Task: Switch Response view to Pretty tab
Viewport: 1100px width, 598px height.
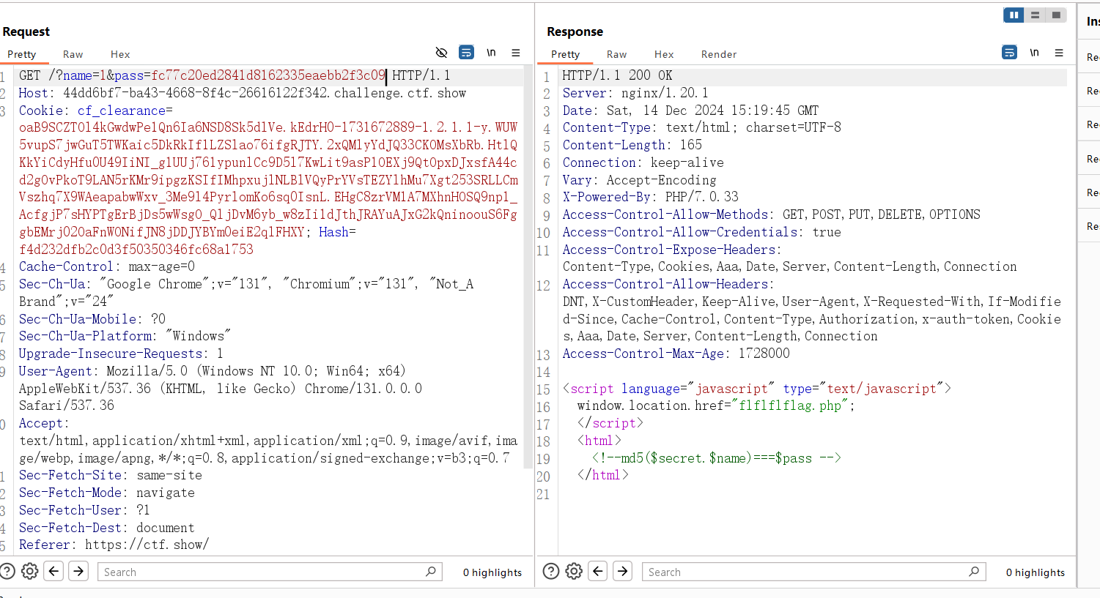Action: (x=566, y=54)
